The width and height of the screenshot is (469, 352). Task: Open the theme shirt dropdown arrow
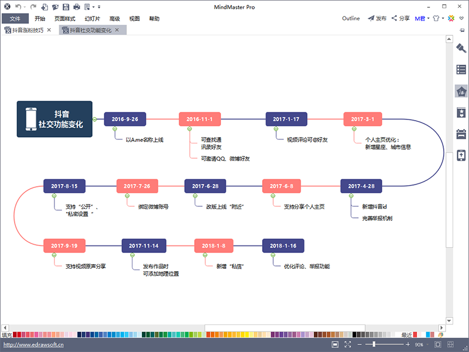[x=443, y=18]
